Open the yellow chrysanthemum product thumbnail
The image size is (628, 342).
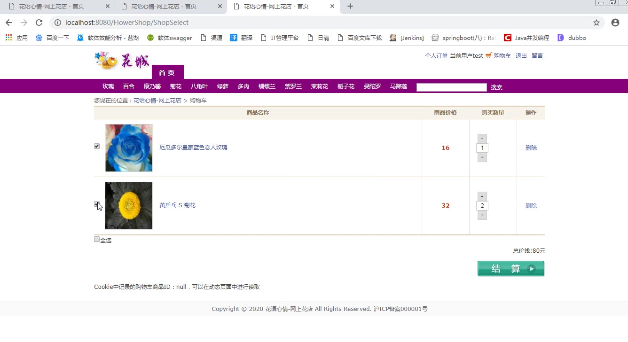tap(129, 206)
